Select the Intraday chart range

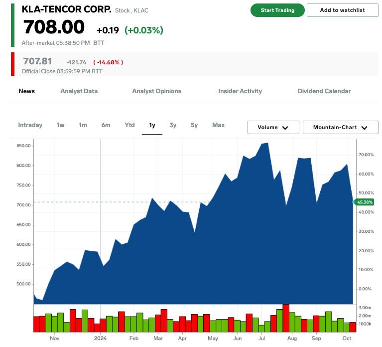[x=30, y=125]
